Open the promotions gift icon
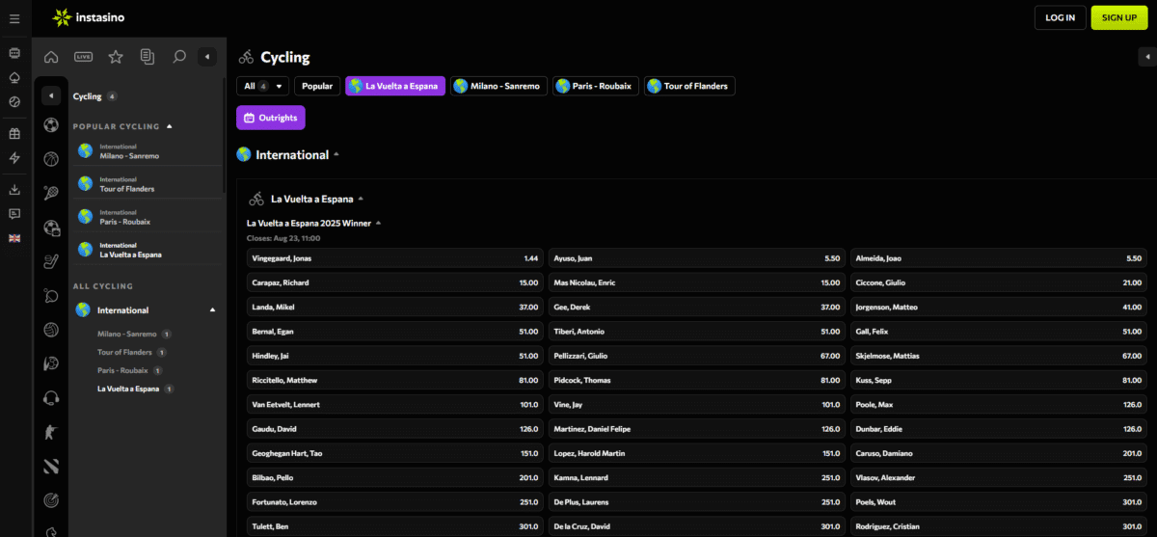Viewport: 1157px width, 537px height. click(14, 134)
